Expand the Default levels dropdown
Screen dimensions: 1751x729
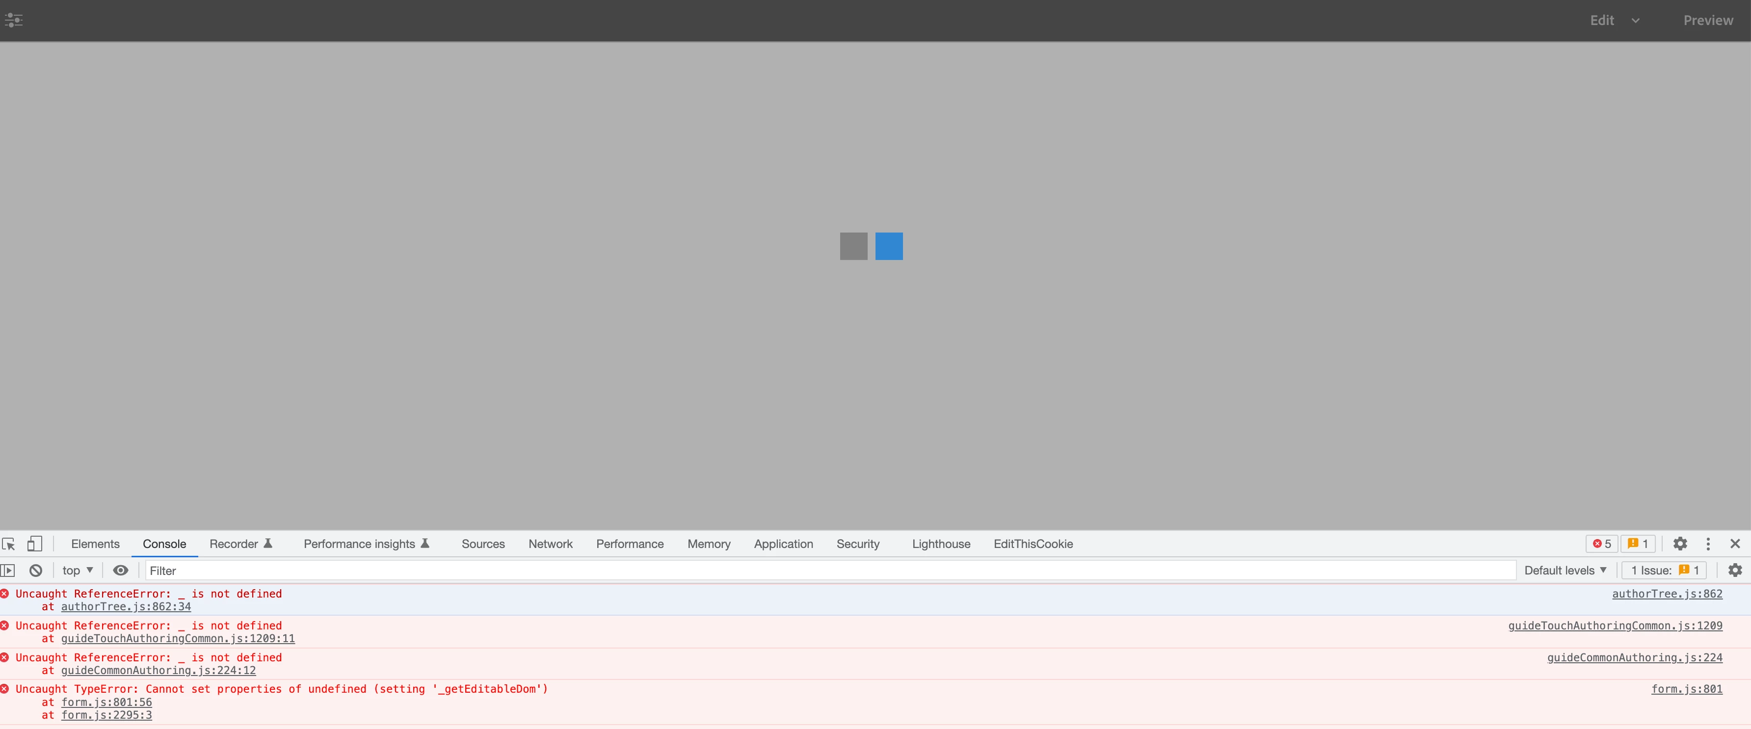pyautogui.click(x=1565, y=571)
